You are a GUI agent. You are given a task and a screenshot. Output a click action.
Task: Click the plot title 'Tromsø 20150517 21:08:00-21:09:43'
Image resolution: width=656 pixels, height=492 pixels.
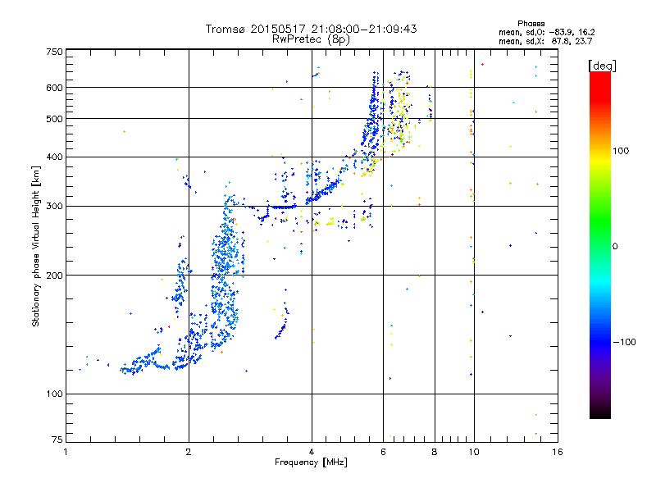coord(311,29)
